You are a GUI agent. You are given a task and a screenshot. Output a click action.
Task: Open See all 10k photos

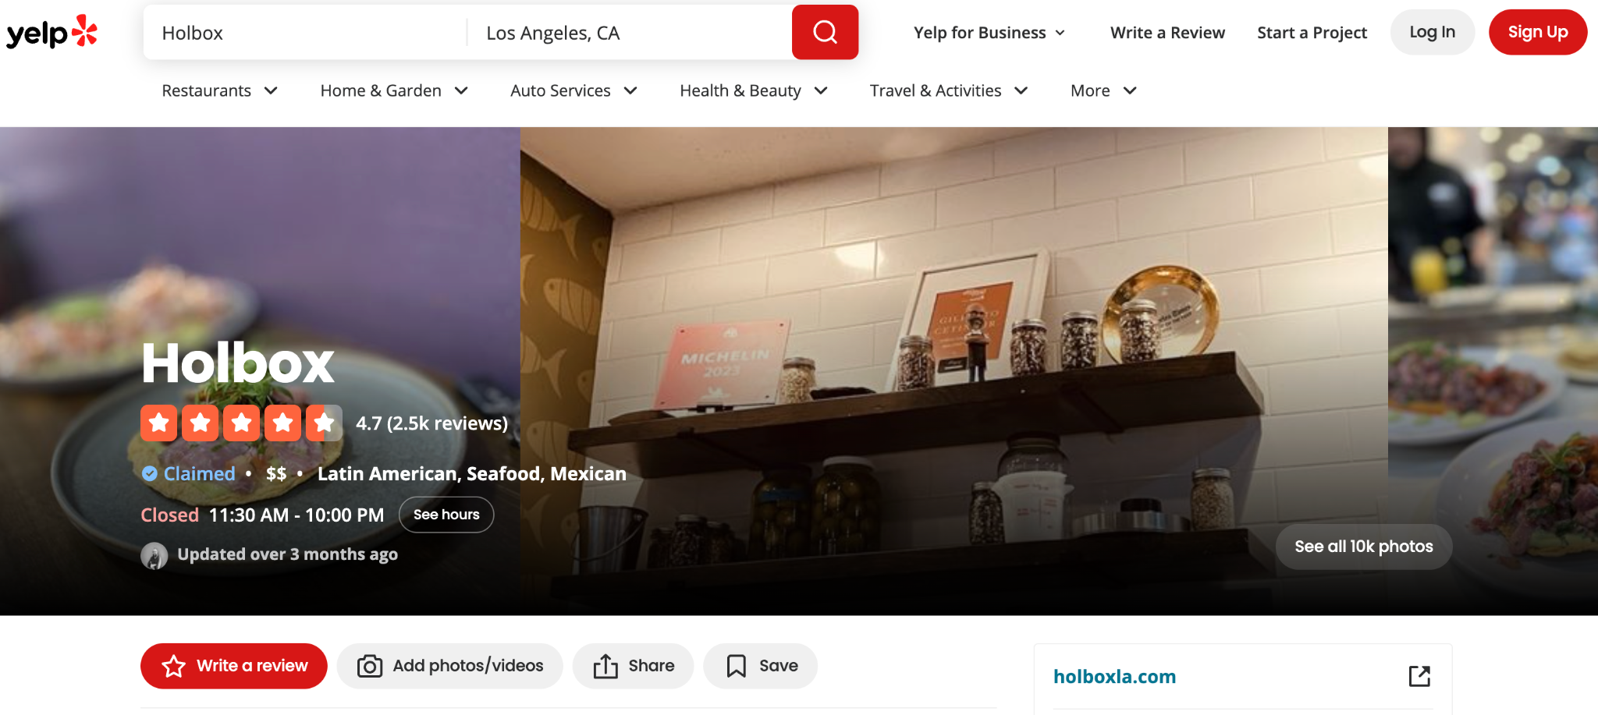click(x=1363, y=547)
